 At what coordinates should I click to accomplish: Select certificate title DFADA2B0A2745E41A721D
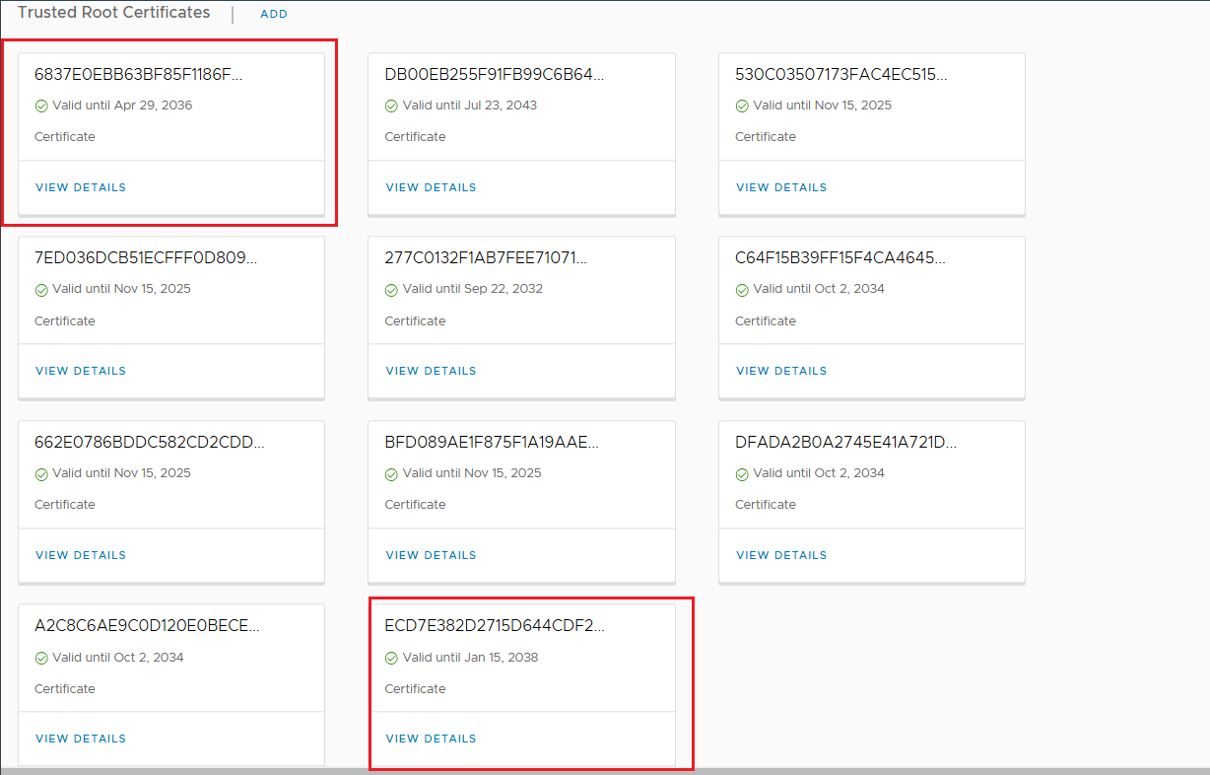pyautogui.click(x=845, y=442)
